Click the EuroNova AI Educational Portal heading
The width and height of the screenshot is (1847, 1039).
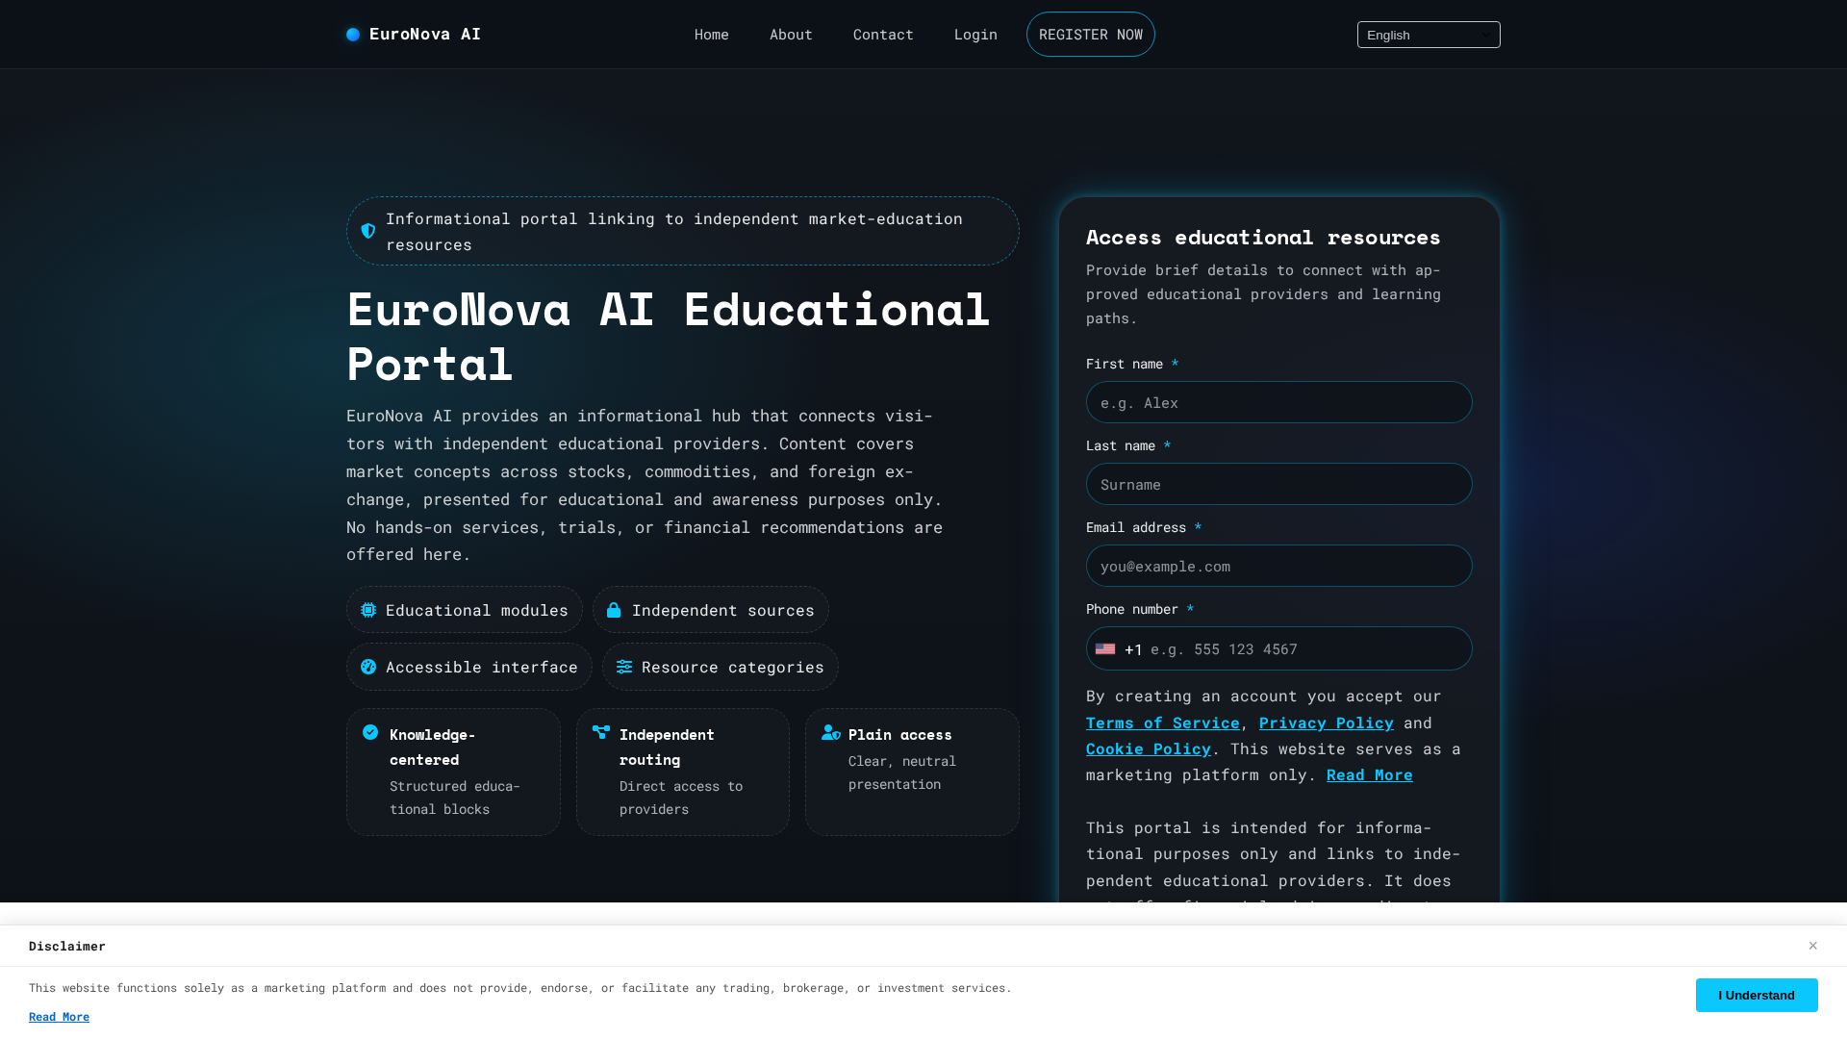669,337
